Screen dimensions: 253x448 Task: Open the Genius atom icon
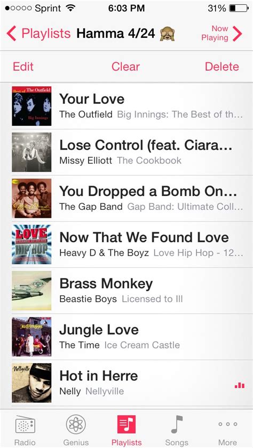coord(76,425)
